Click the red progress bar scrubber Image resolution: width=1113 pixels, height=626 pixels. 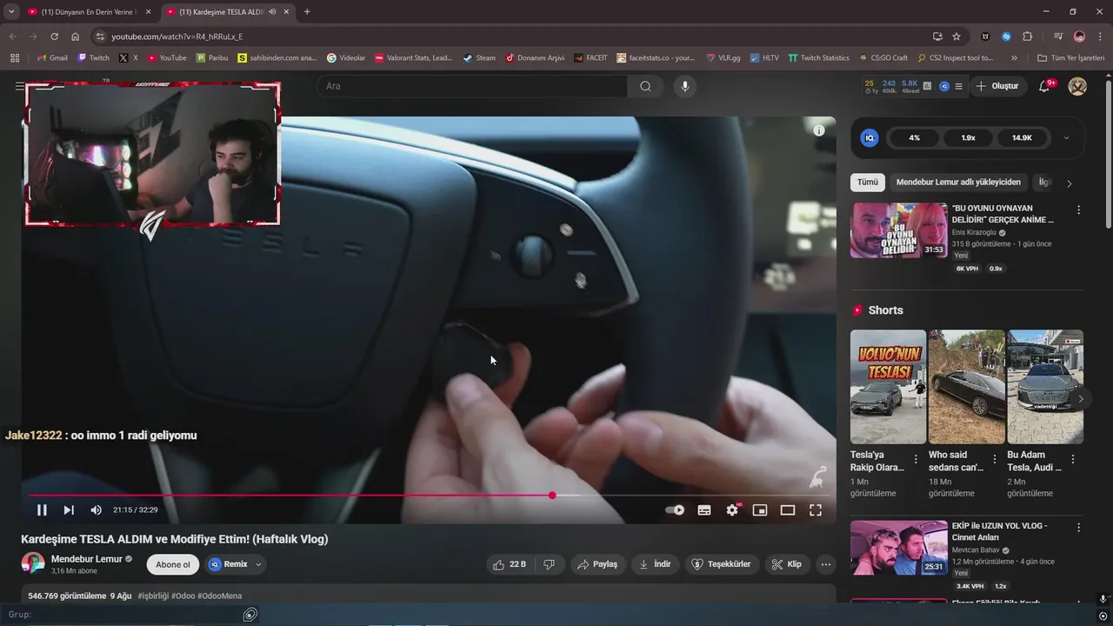click(x=552, y=496)
